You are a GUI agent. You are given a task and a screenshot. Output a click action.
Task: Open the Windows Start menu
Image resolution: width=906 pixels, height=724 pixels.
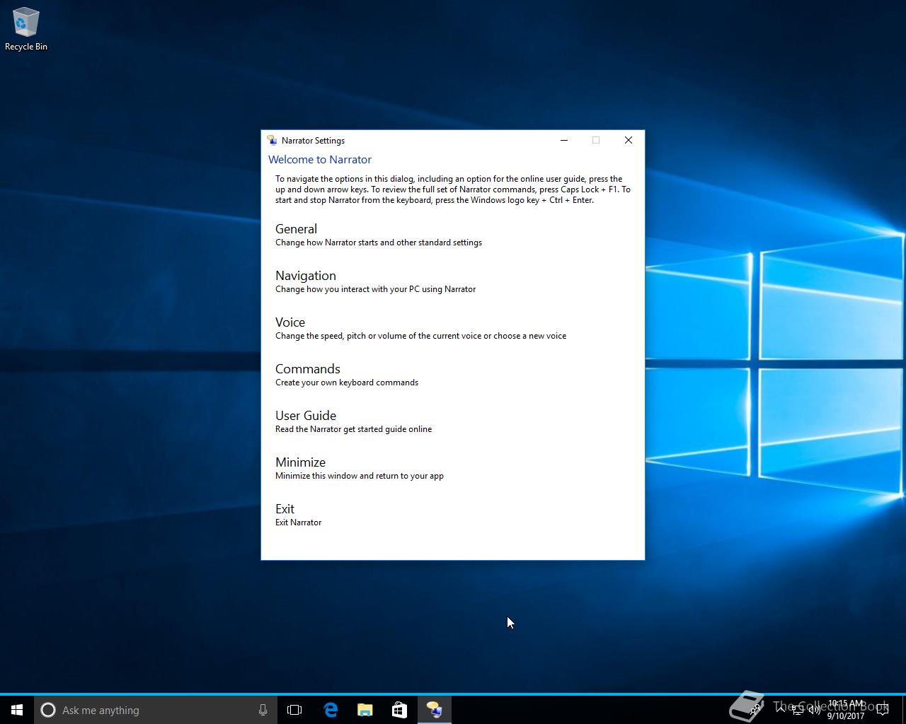(17, 710)
